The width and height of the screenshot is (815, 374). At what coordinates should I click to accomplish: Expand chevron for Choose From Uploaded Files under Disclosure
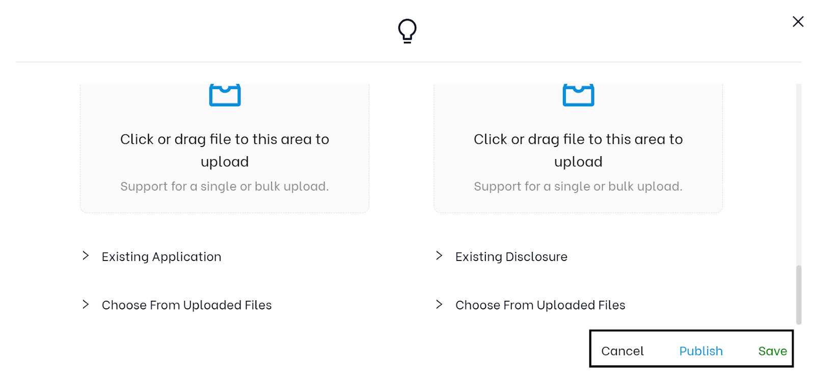coord(439,305)
